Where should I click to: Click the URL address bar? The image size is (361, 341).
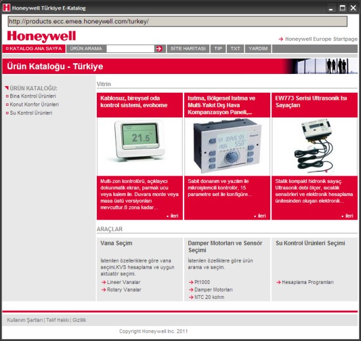tap(177, 22)
